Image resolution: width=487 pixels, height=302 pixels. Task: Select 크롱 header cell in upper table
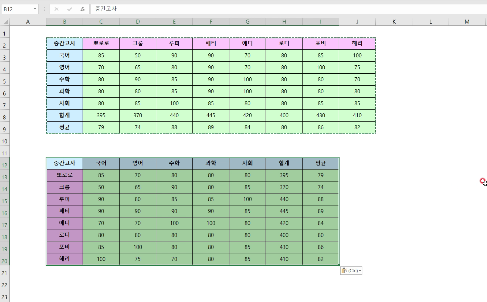coord(138,44)
